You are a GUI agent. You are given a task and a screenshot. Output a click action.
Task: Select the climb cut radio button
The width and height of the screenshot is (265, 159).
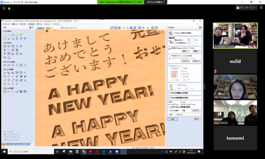(x=181, y=74)
